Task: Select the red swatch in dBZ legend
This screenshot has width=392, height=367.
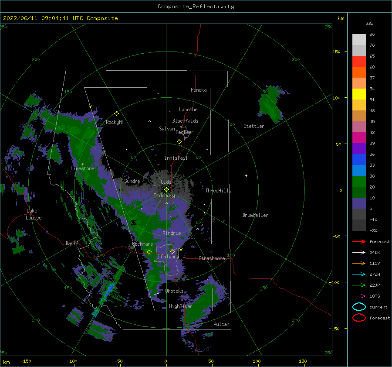Action: pos(359,61)
